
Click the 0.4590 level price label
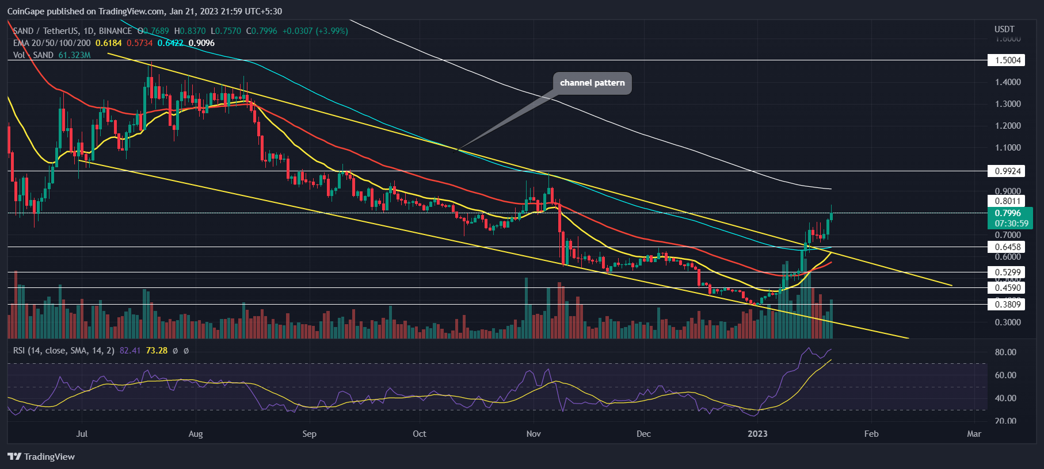pos(1007,288)
